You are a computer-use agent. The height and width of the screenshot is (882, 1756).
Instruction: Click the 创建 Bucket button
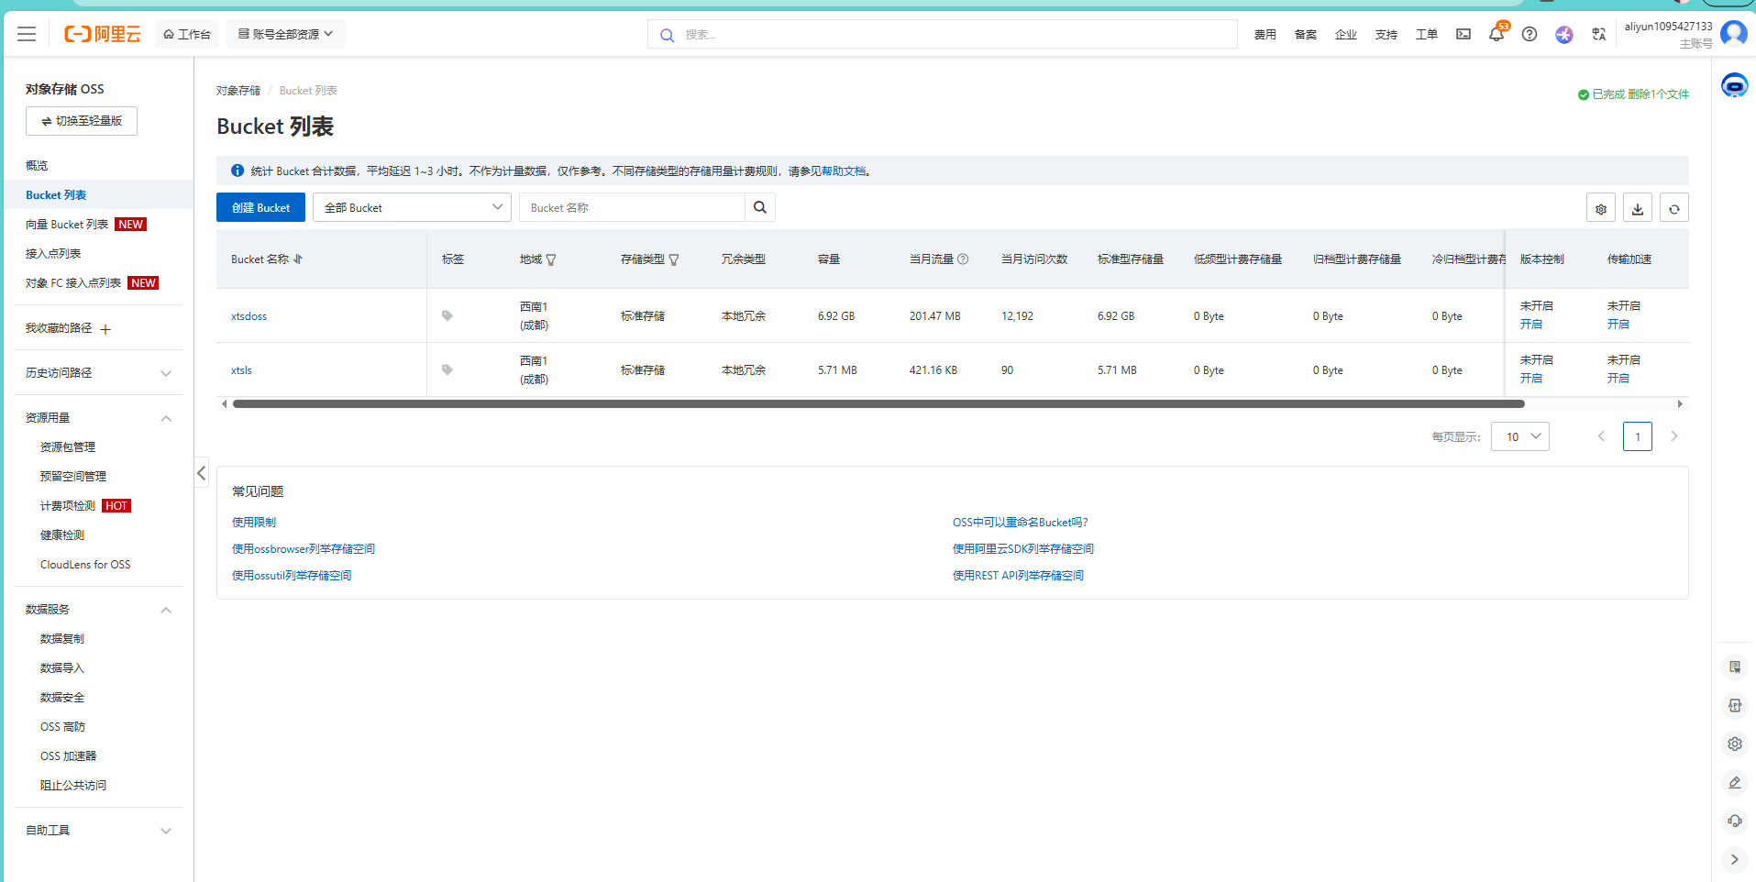(260, 207)
